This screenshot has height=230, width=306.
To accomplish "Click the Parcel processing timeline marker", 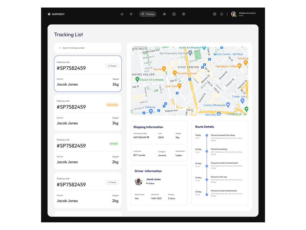I will pos(207,151).
